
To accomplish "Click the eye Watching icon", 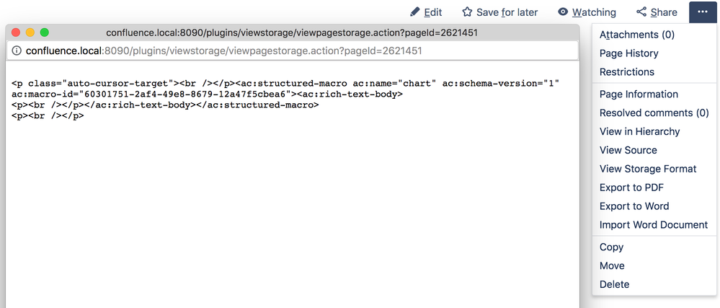I will [563, 12].
